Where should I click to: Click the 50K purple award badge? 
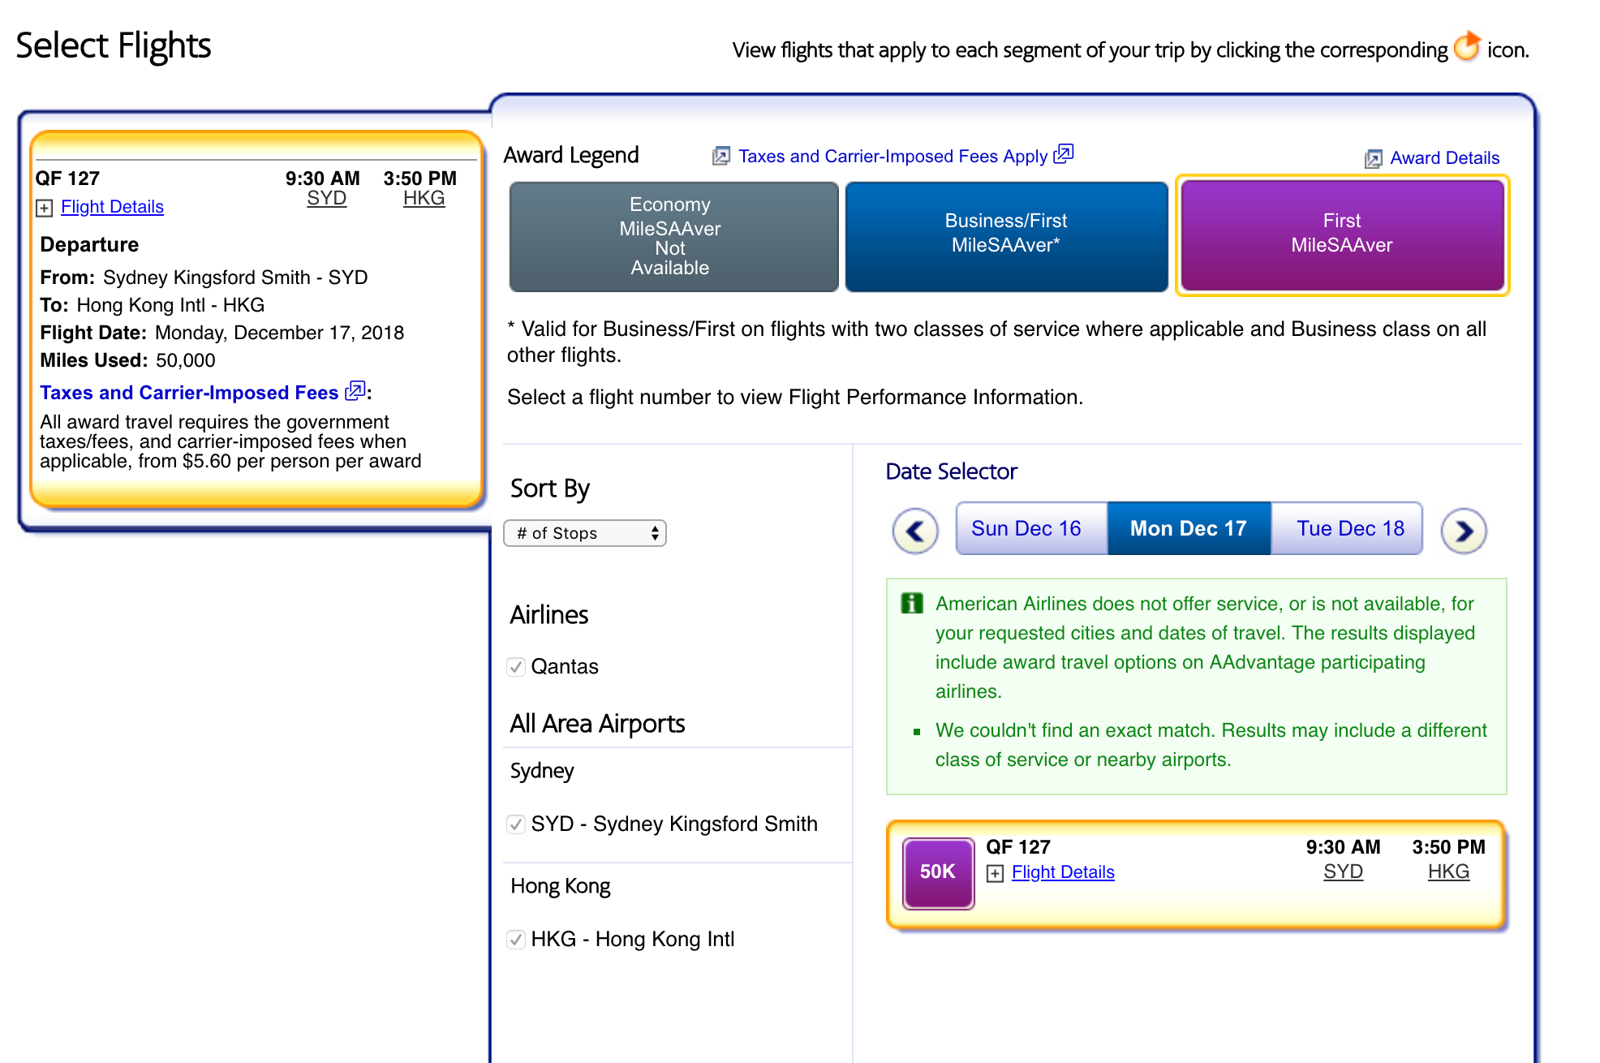(x=938, y=872)
